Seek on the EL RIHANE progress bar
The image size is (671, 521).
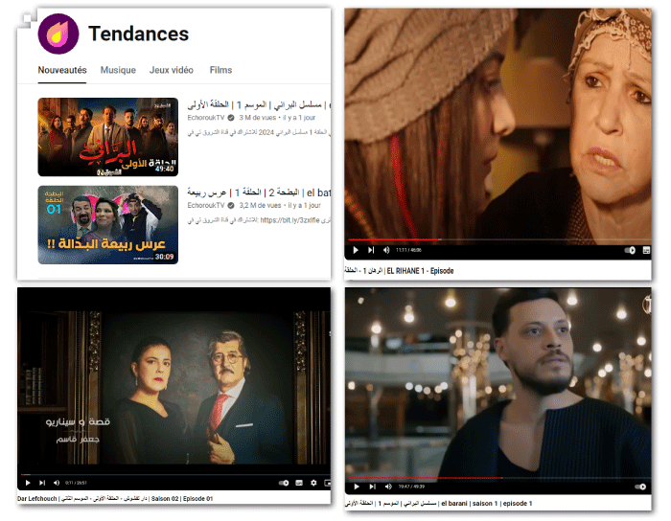click(x=499, y=239)
